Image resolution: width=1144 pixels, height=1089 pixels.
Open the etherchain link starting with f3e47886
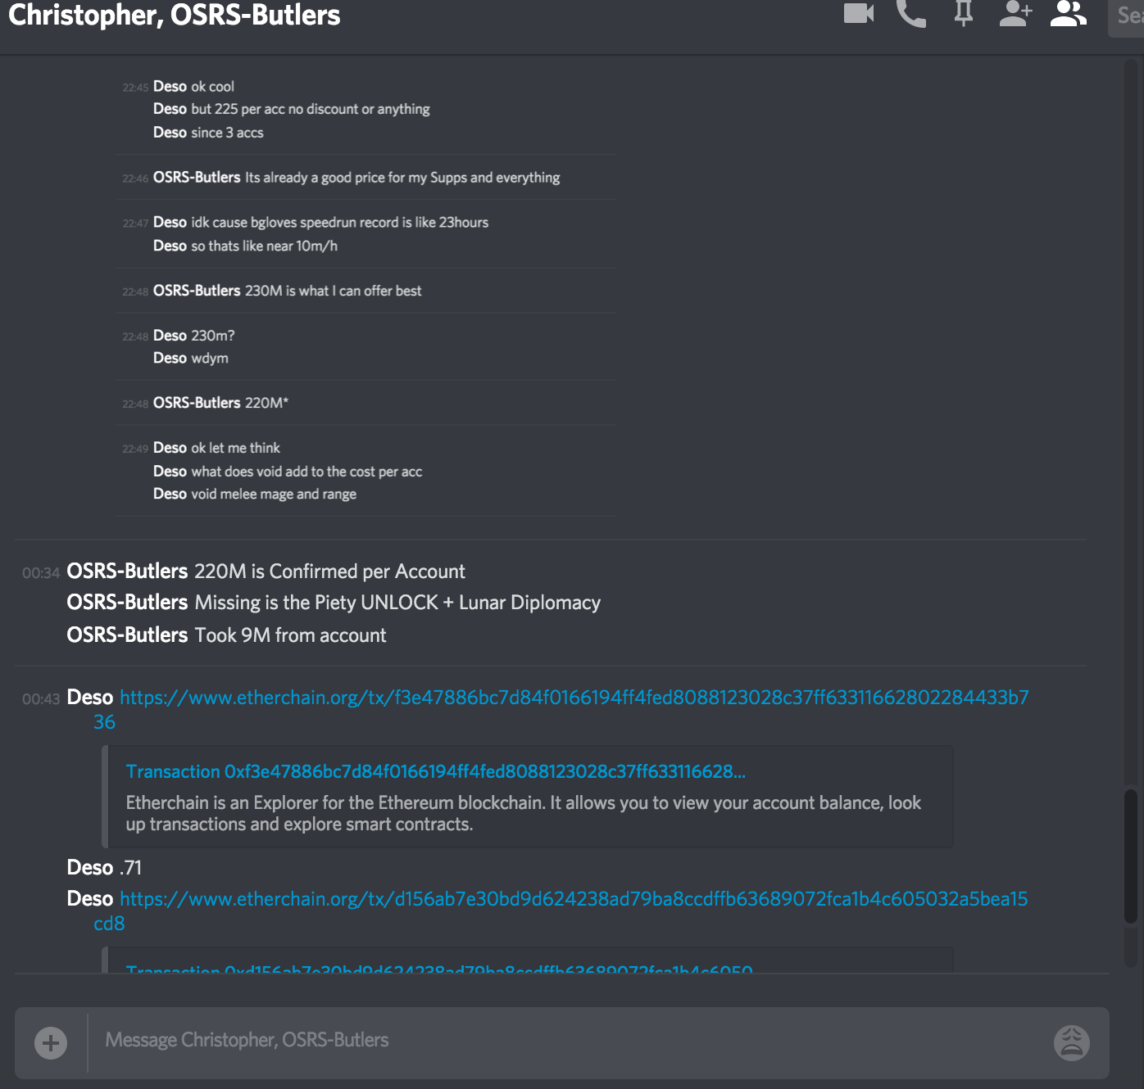[x=574, y=698]
